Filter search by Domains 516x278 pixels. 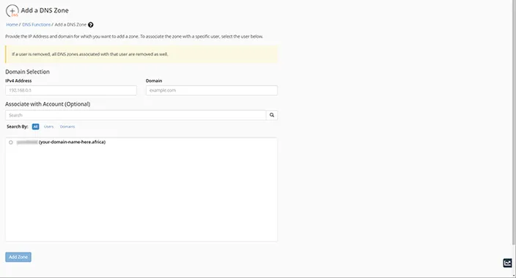(x=67, y=126)
